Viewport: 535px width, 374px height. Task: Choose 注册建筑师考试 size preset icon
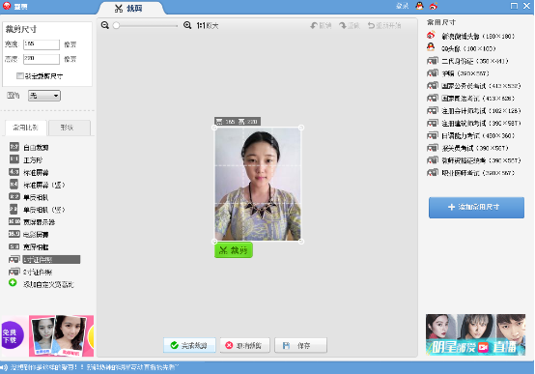[x=432, y=123]
